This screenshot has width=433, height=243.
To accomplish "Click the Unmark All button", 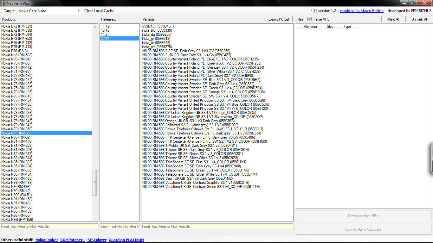I will 419,19.
